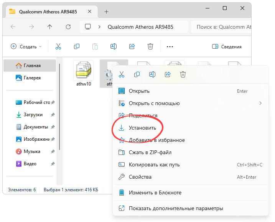Viewport: 275px width, 222px height.
Task: Click the Rename icon in Explorer toolbar
Action: (114, 46)
